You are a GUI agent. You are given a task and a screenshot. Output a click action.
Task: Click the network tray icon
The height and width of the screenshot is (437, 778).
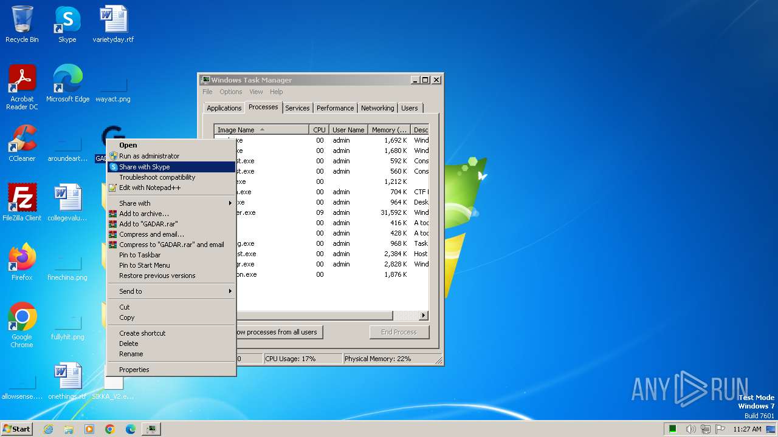(706, 429)
